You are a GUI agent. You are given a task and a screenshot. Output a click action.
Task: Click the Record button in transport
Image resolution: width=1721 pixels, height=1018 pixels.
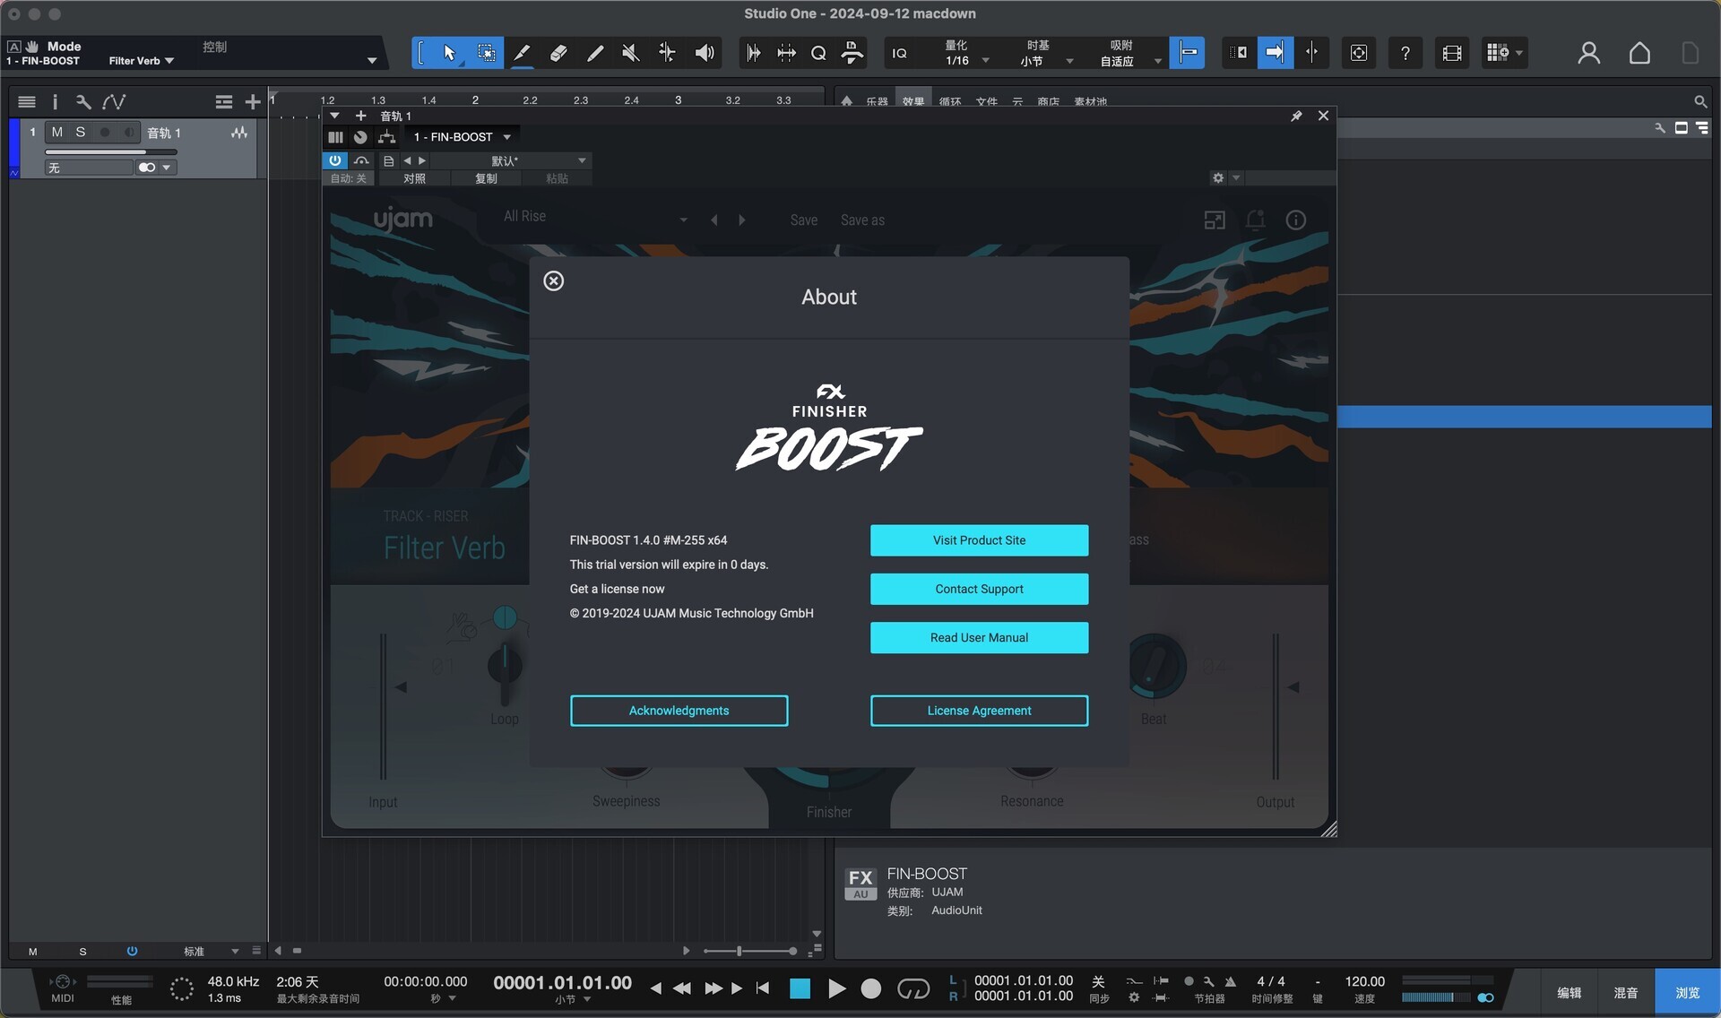point(870,988)
